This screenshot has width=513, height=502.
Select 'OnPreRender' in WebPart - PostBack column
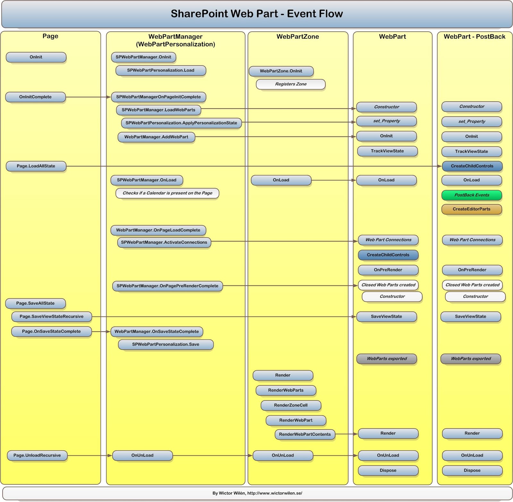[x=472, y=270]
